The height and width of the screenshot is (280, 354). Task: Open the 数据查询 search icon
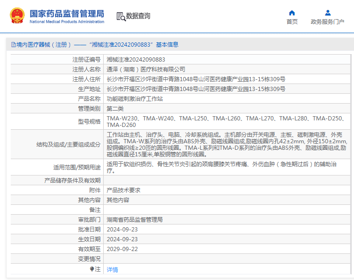click(x=121, y=16)
